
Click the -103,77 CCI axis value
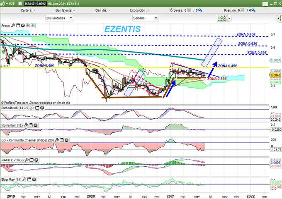click(276, 150)
